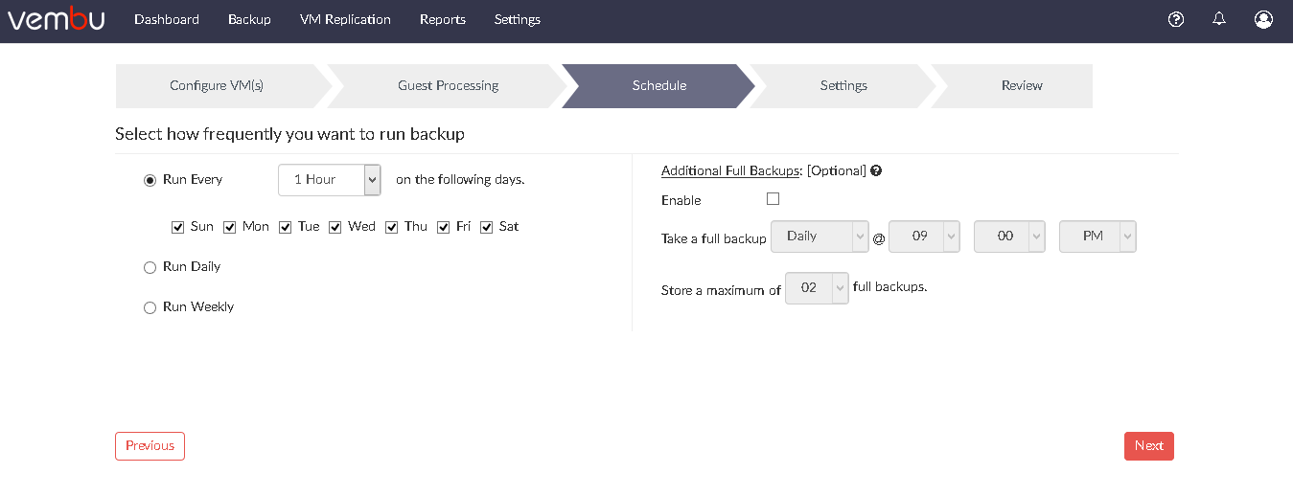Screen dimensions: 1293x496
Task: Open the Daily full backup frequency dropdown
Action: tap(820, 237)
